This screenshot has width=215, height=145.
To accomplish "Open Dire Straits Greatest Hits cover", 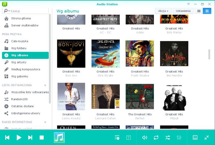I will click(105, 54).
